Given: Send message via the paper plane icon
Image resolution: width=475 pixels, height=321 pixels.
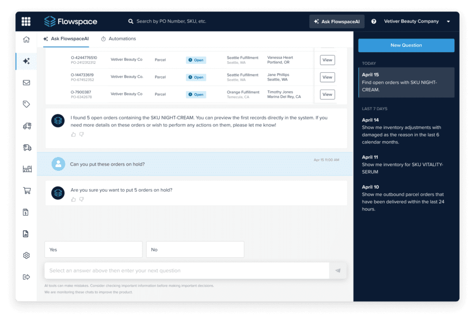Looking at the screenshot, I should point(337,270).
